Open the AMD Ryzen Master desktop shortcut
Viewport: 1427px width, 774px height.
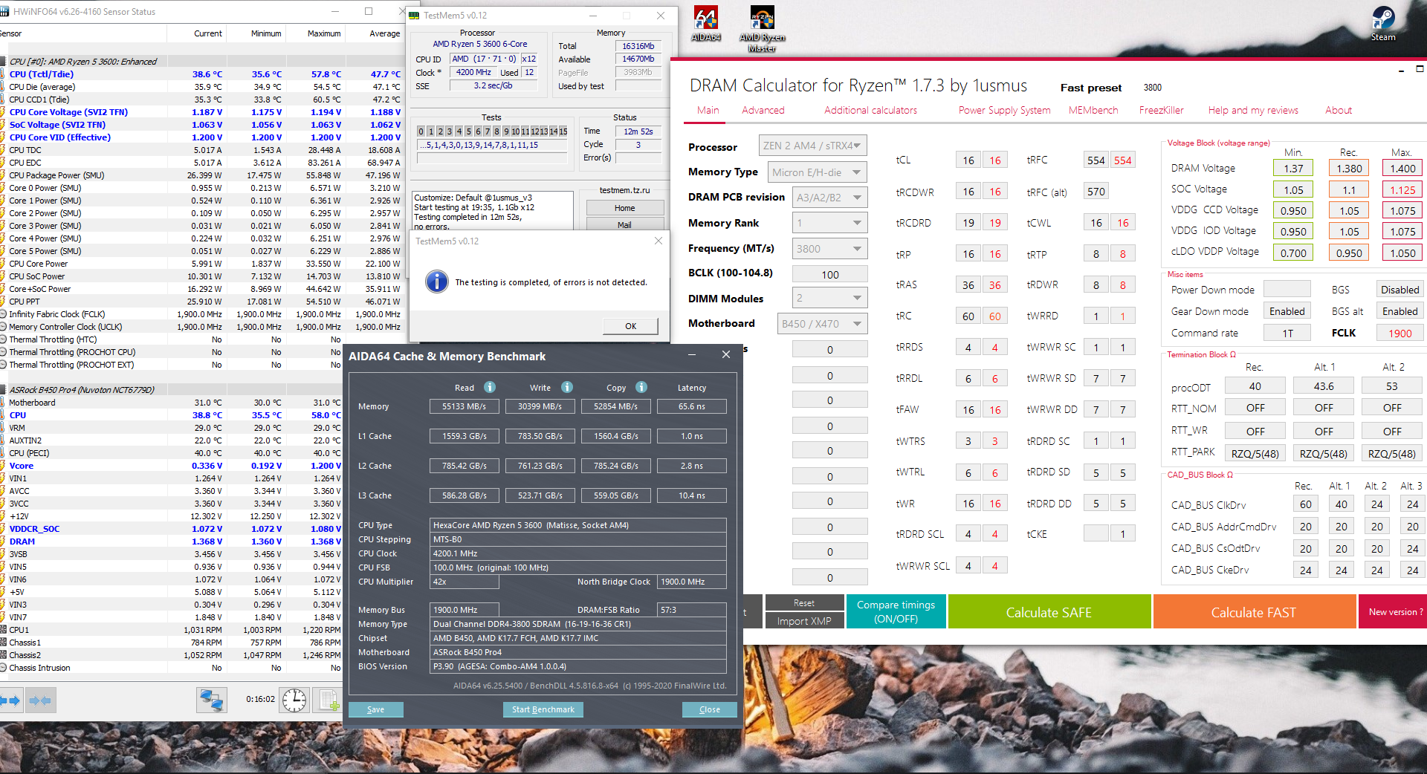(762, 29)
